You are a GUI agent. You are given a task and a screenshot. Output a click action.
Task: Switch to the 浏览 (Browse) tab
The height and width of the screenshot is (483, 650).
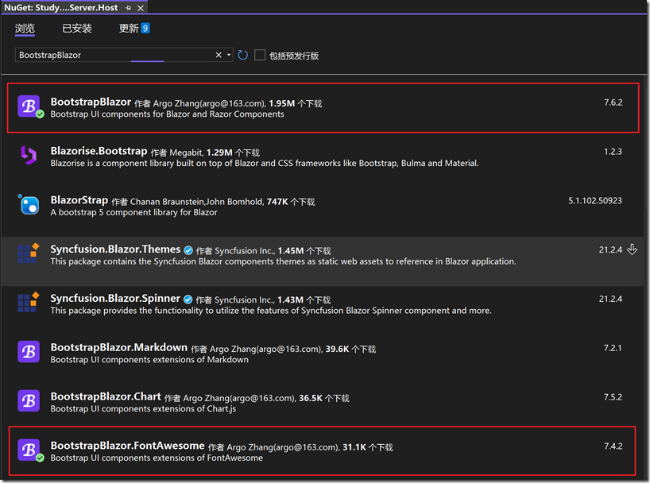click(x=25, y=28)
